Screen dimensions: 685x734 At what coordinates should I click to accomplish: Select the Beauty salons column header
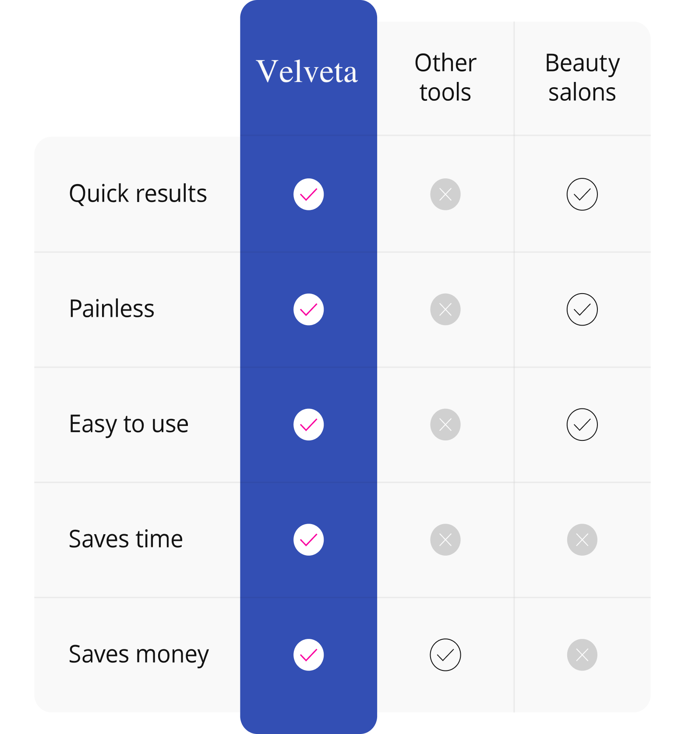click(582, 78)
